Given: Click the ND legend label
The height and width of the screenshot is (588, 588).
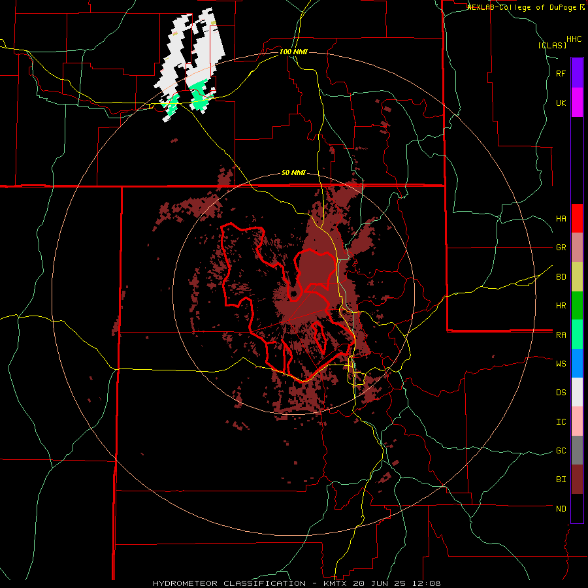Looking at the screenshot, I should (561, 509).
